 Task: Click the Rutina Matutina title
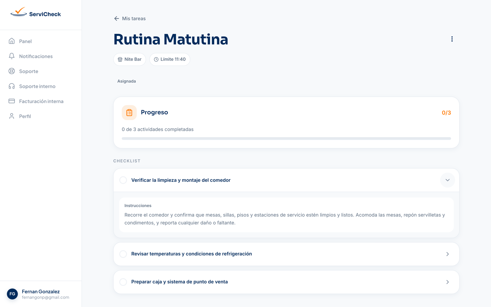click(x=170, y=39)
